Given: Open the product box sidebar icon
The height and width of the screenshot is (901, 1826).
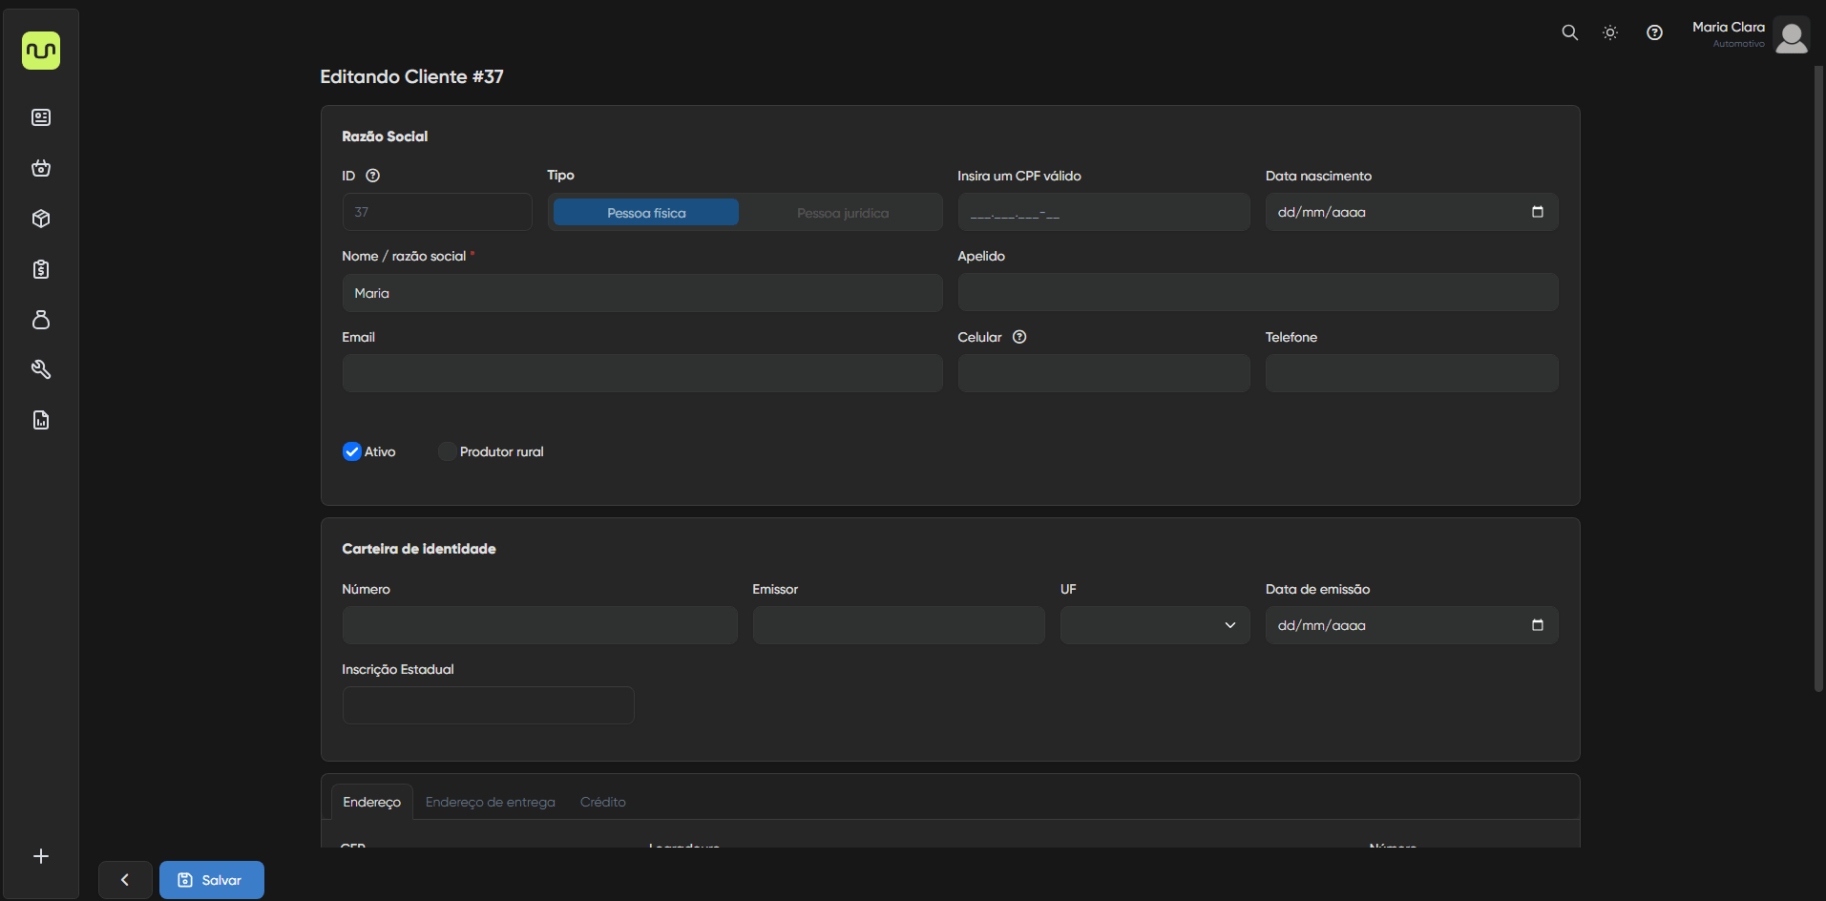Looking at the screenshot, I should point(41,219).
